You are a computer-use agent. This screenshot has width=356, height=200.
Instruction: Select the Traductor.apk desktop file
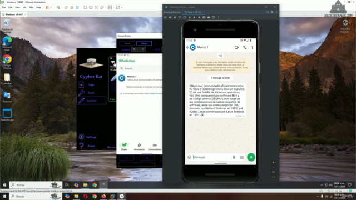(7, 115)
